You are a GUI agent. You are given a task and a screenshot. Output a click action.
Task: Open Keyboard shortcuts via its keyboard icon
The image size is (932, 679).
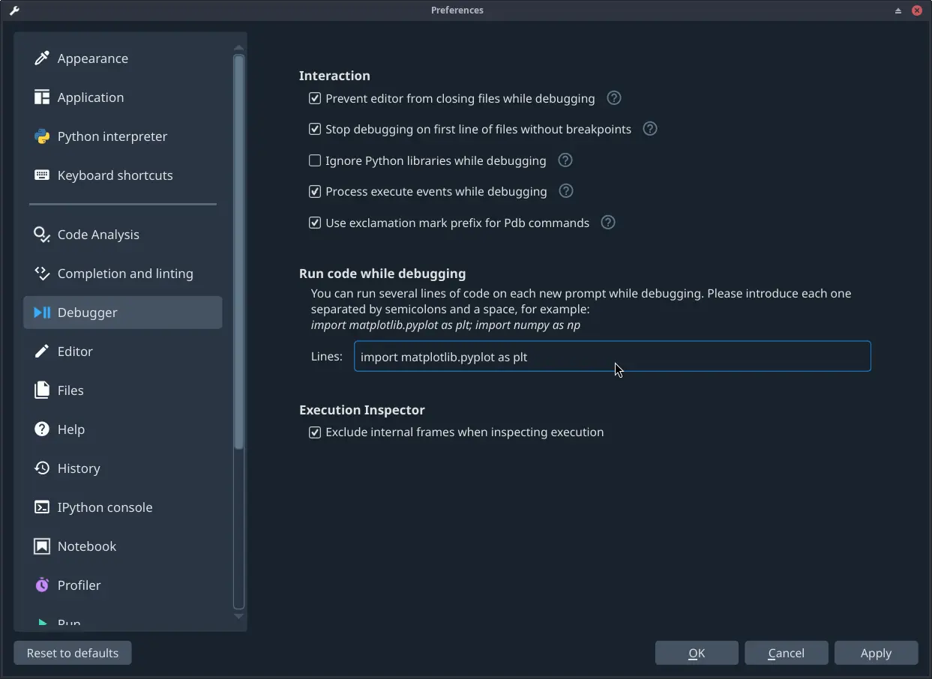tap(43, 175)
